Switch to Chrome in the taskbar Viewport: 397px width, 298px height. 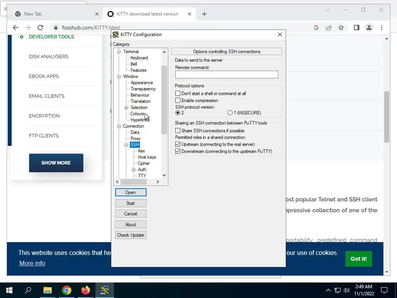(67, 290)
